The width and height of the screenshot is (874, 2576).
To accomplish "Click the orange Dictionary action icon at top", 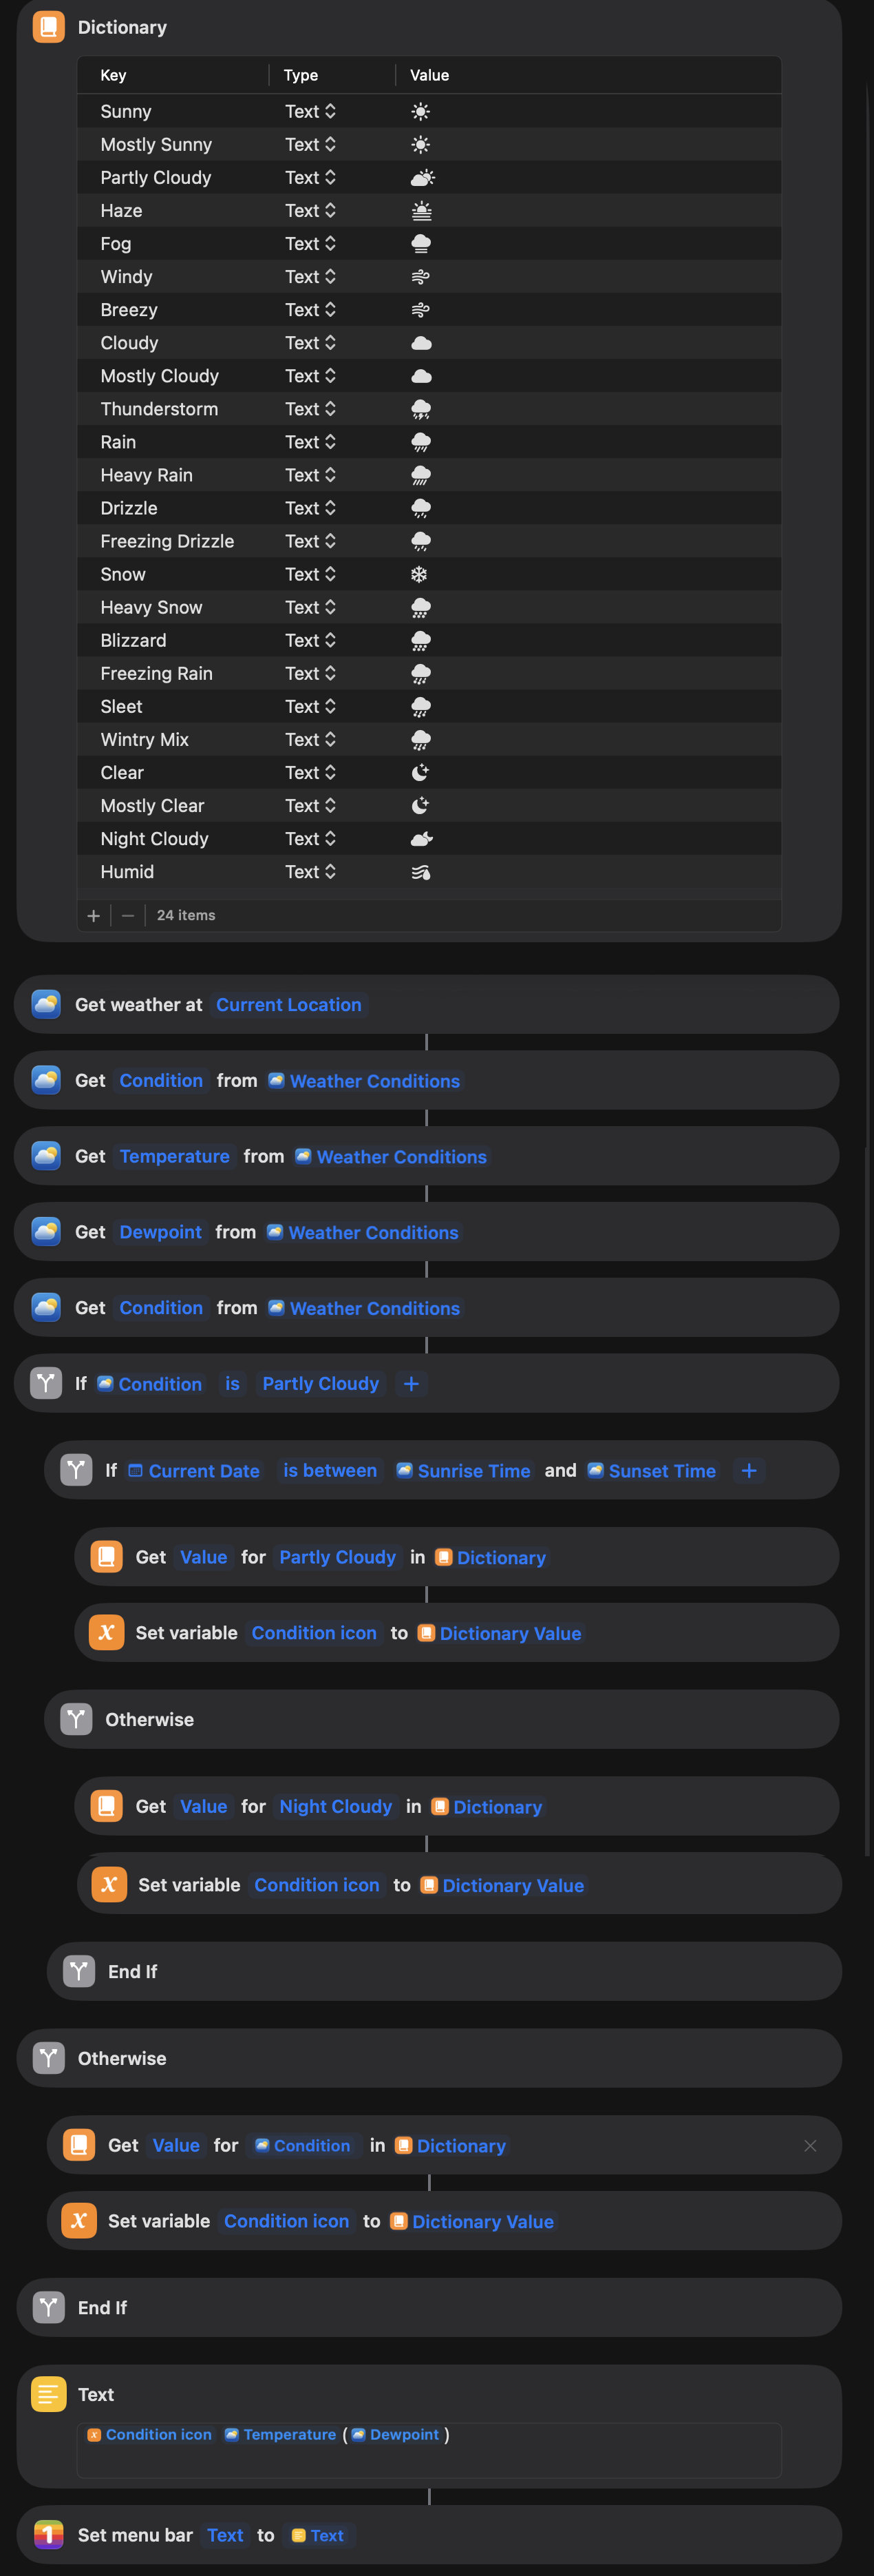I will coord(48,27).
